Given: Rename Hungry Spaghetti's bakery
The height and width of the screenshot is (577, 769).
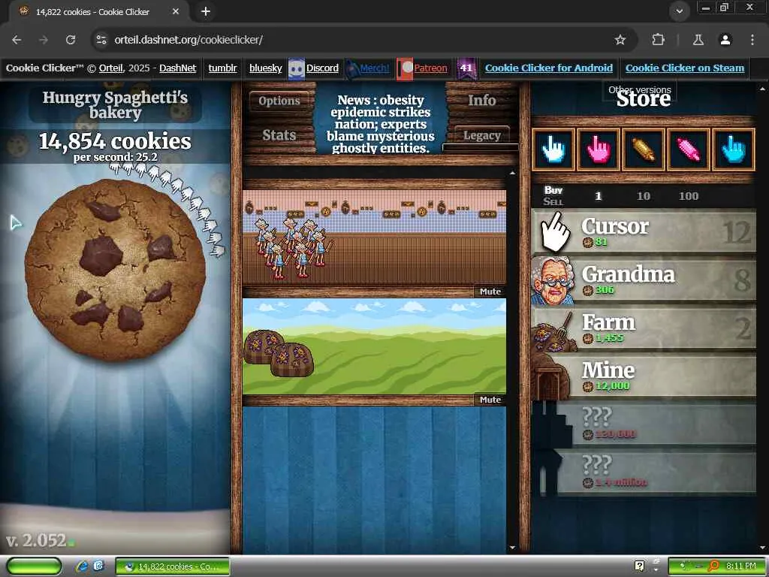Looking at the screenshot, I should pyautogui.click(x=115, y=104).
